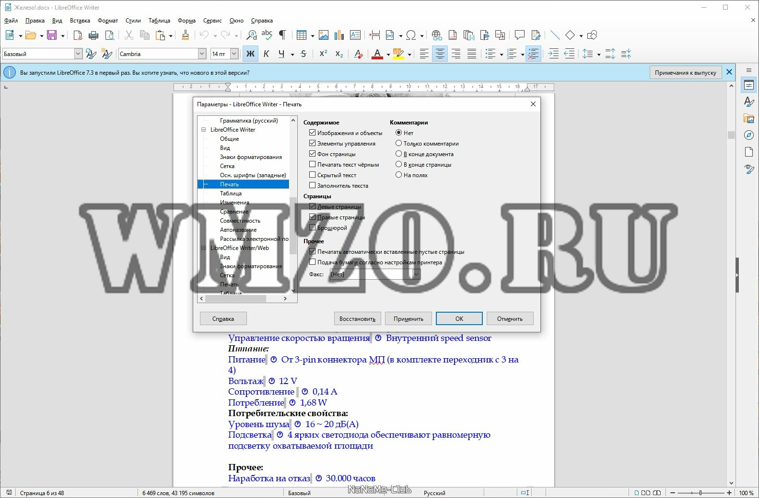Select Только комментарии radio button

(398, 143)
